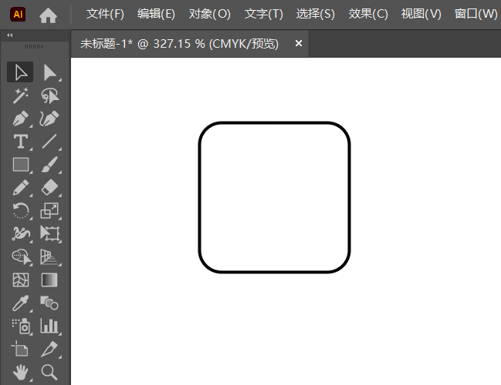Select the Pen tool

coord(21,119)
